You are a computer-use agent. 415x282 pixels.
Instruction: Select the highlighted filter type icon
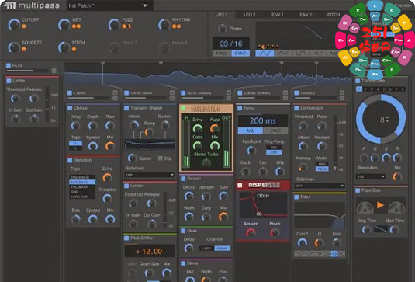[x=334, y=253]
